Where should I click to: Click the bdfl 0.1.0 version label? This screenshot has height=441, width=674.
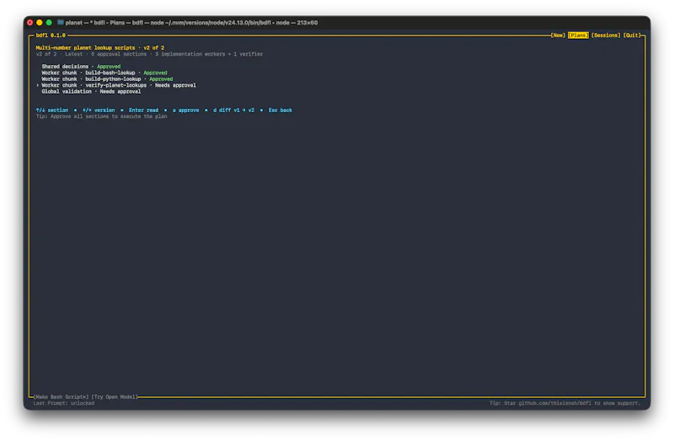[51, 35]
